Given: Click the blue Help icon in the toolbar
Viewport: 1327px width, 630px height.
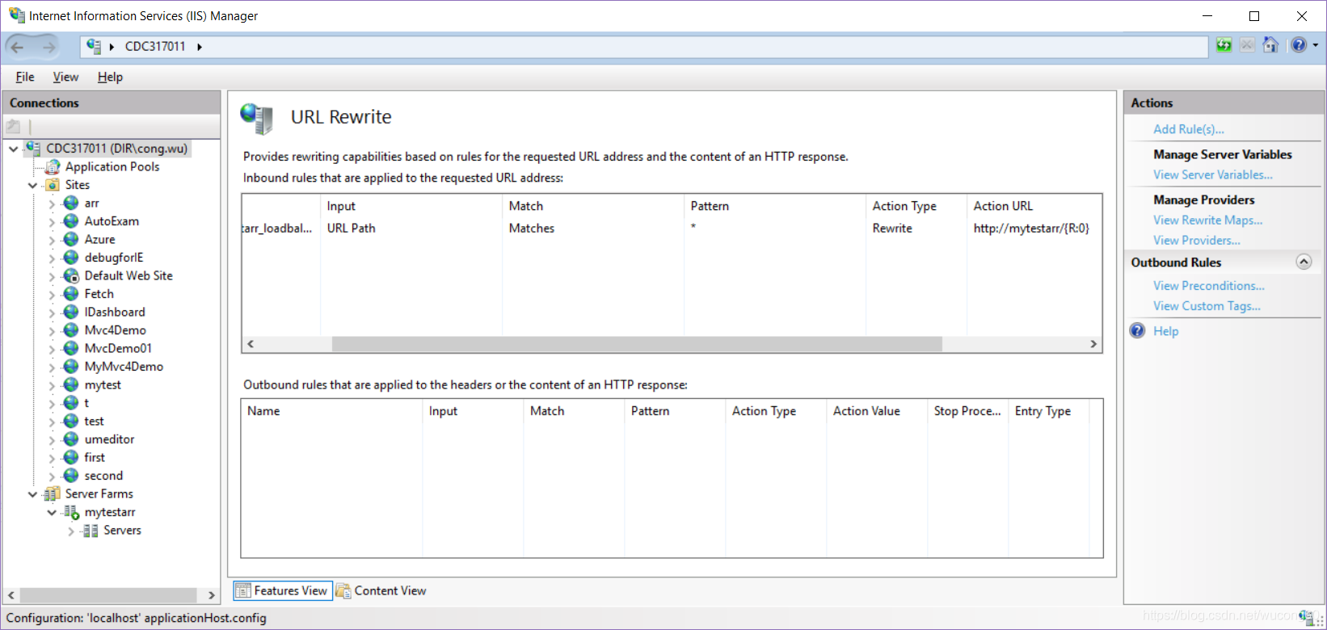Looking at the screenshot, I should (1299, 45).
